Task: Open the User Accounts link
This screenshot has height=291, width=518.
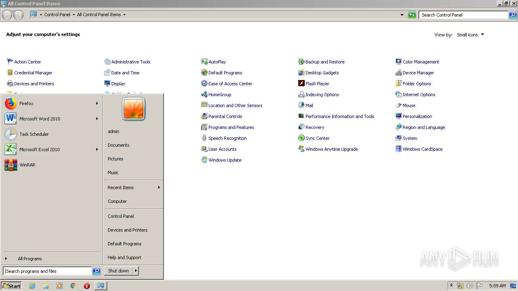Action: [x=222, y=149]
